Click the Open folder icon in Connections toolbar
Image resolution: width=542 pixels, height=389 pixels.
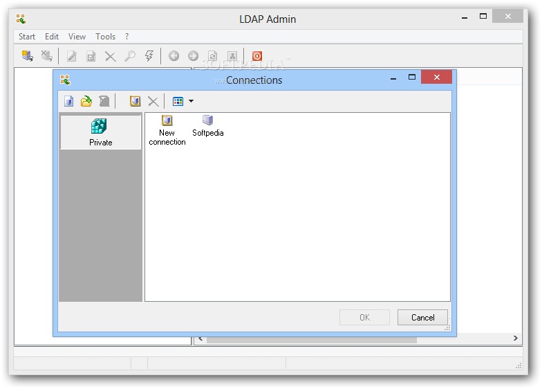(86, 101)
